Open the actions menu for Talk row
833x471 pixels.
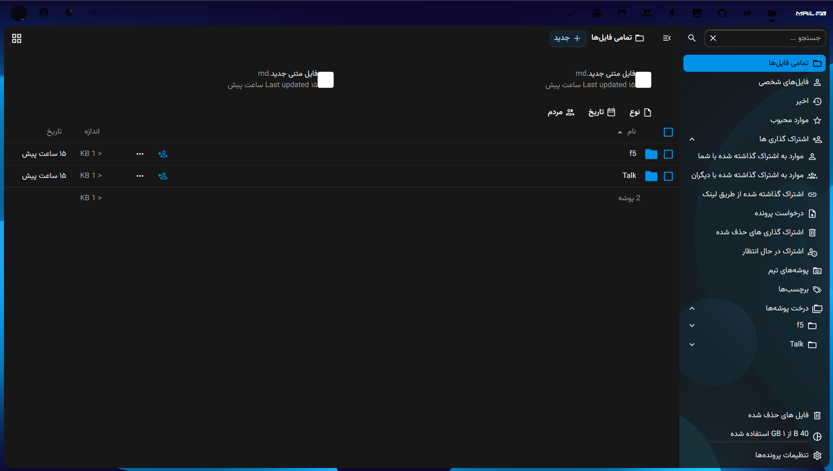pos(140,176)
